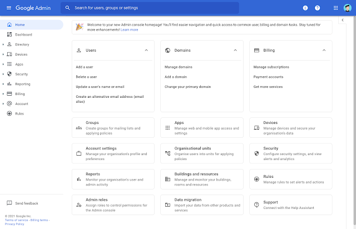Image resolution: width=356 pixels, height=229 pixels.
Task: Open Privacy Policy footer link
Action: coord(14,224)
